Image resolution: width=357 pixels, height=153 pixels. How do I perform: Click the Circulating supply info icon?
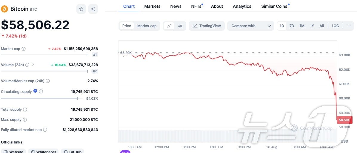41,92
